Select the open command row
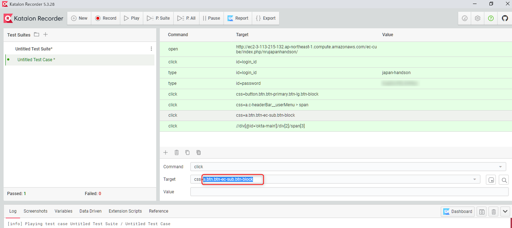Screen dimensions: 512x228 click(x=336, y=49)
